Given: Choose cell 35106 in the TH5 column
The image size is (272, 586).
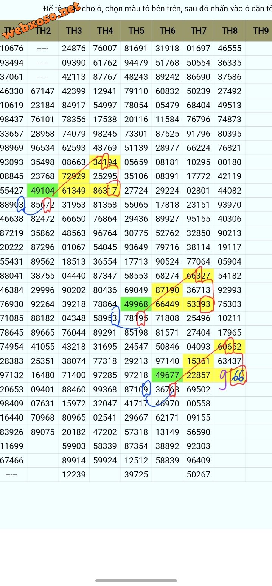Looking at the screenshot, I should [136, 176].
